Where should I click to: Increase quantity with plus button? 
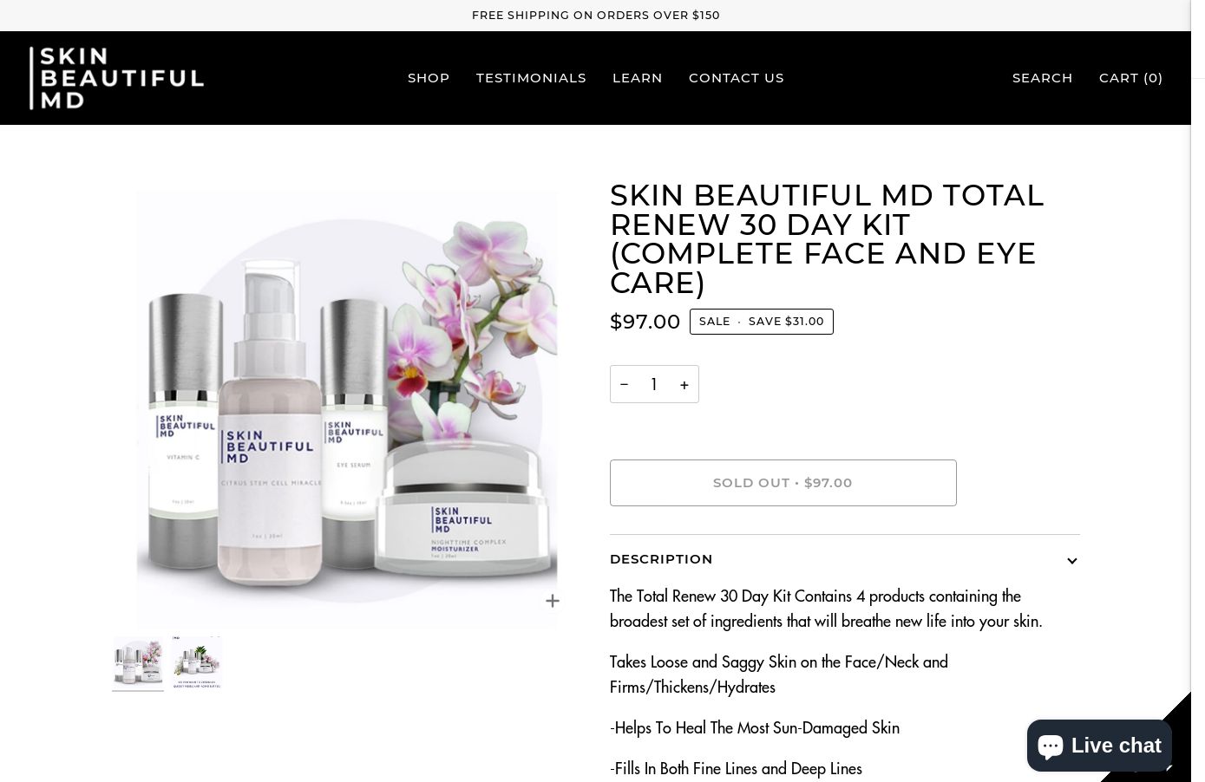684,384
